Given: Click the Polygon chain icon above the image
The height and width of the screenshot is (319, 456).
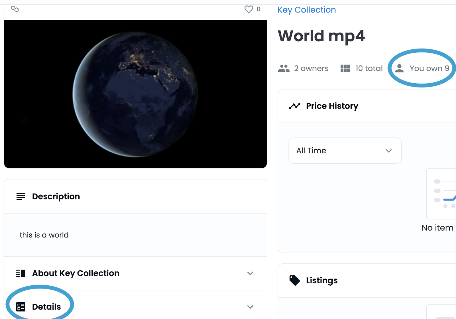Looking at the screenshot, I should coord(15,9).
